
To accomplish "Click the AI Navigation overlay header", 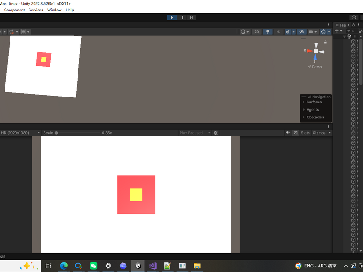I will pos(316,97).
